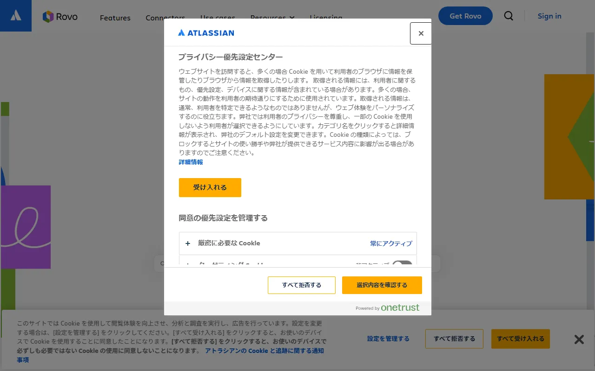Click the 常にアクティブ status label
The width and height of the screenshot is (595, 371).
coord(391,243)
